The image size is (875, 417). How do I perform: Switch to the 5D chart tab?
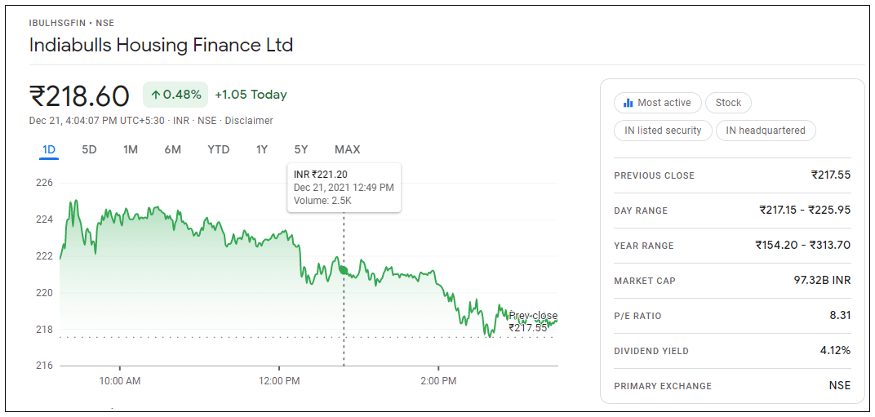point(89,149)
